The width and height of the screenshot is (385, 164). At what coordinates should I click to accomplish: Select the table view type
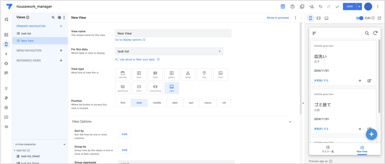(x=155, y=74)
